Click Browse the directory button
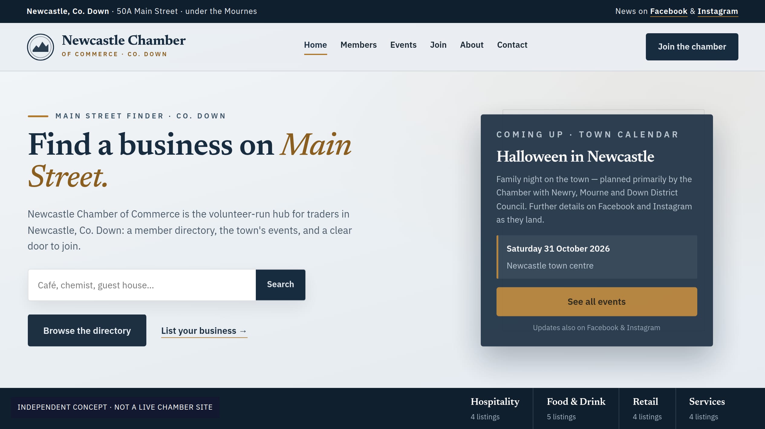The image size is (765, 429). pos(87,331)
